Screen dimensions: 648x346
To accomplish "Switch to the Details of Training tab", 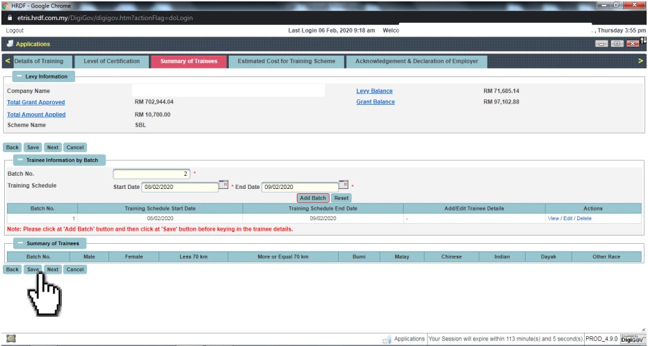I will [x=38, y=61].
